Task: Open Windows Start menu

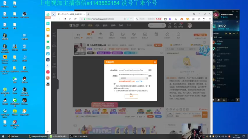Action: (x=3, y=137)
